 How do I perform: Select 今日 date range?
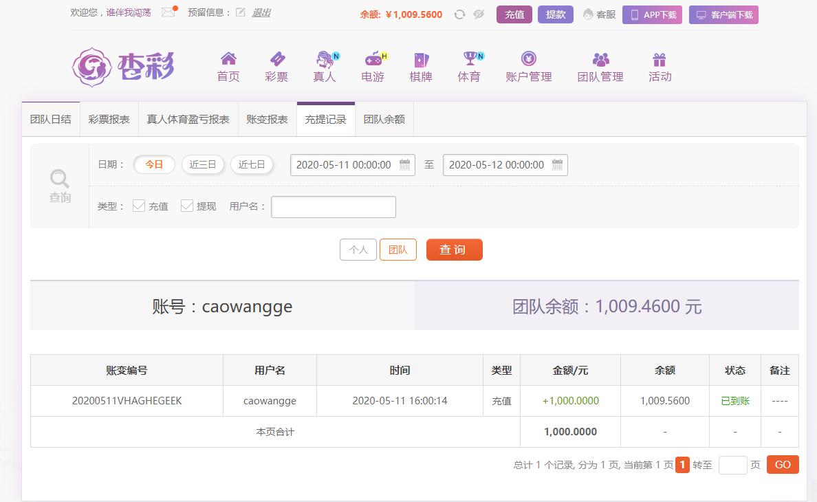154,164
